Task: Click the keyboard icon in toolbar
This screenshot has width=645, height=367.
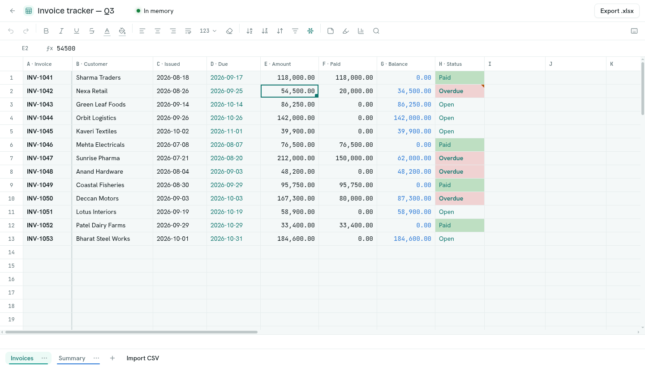Action: click(634, 31)
